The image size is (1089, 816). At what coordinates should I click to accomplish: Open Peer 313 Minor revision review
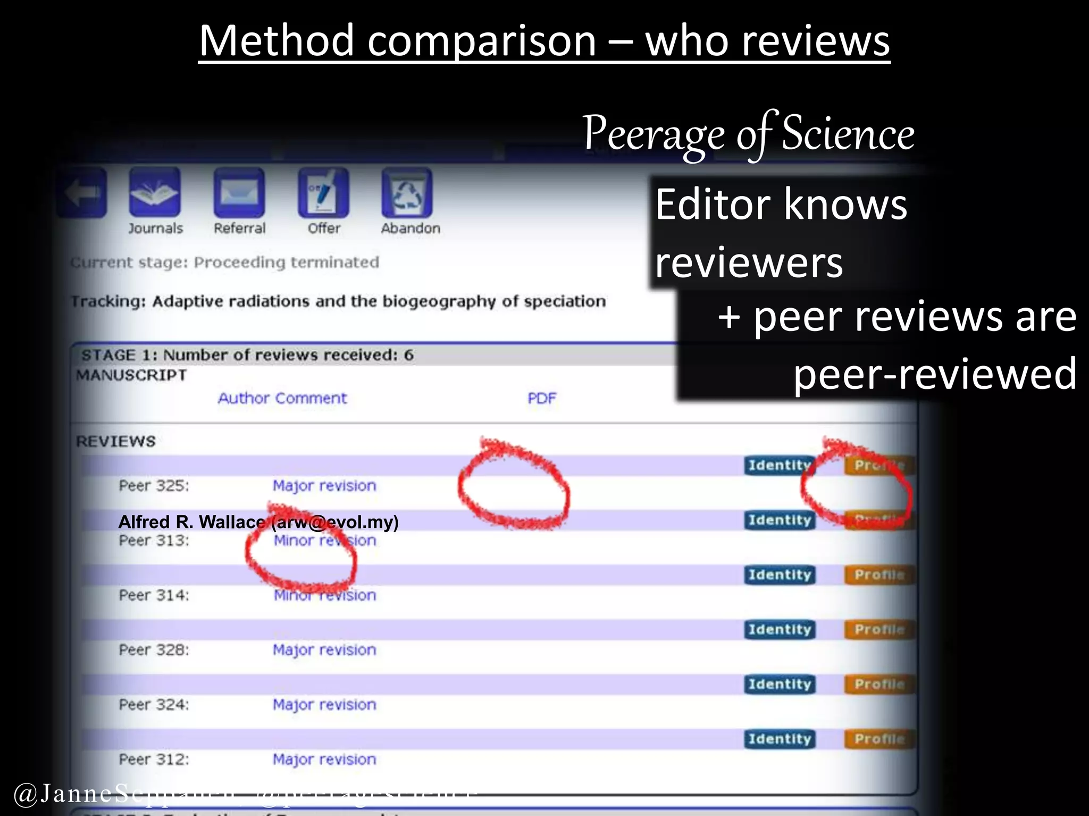[324, 540]
